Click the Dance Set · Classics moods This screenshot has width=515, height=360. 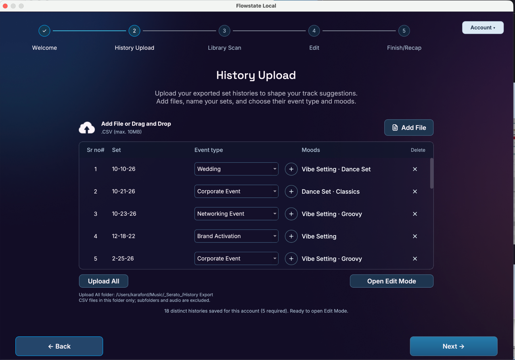click(331, 191)
